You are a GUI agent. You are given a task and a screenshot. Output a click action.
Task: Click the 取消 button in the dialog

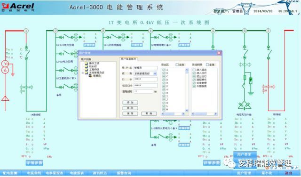click(149, 113)
